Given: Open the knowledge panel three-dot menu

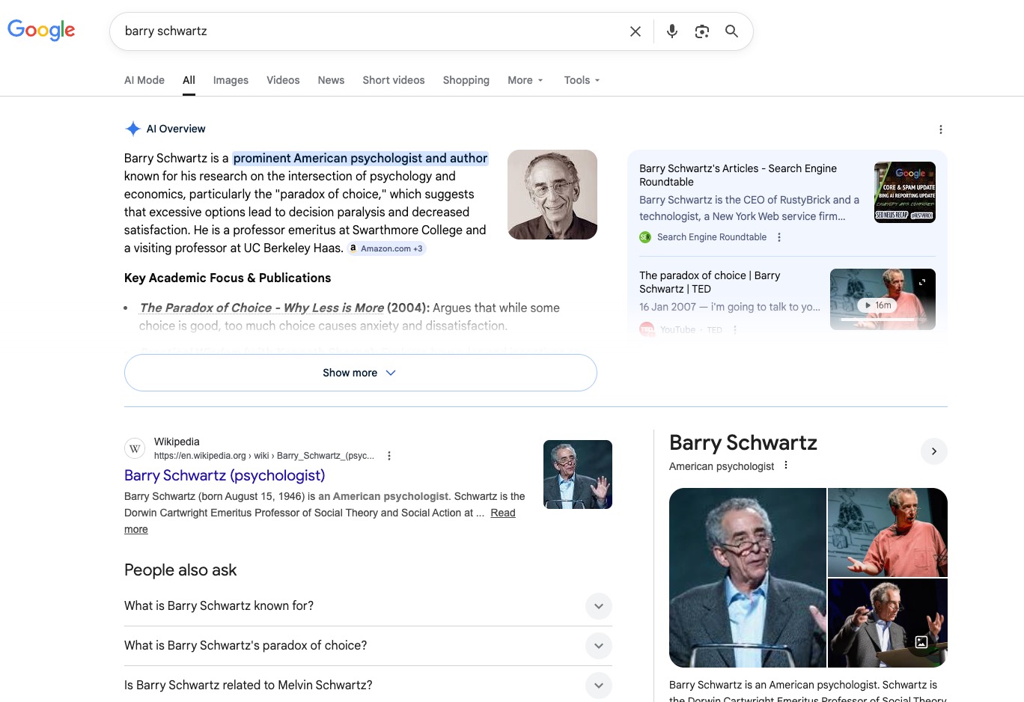Looking at the screenshot, I should pos(786,465).
